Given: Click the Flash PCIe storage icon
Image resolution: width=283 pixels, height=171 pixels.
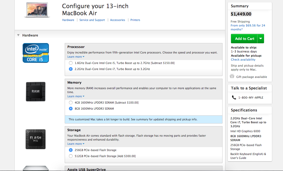Looking at the screenshot, I should pos(36,139).
